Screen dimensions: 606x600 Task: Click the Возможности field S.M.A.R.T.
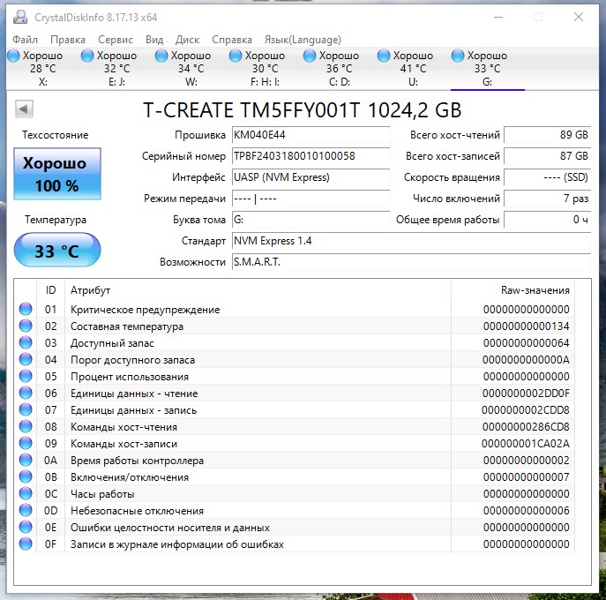[x=412, y=262]
